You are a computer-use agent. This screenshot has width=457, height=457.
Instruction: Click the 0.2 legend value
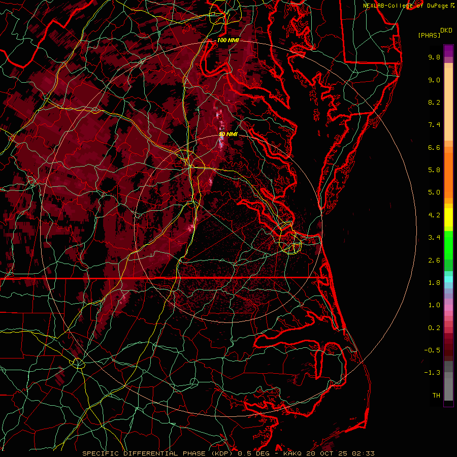[434, 328]
